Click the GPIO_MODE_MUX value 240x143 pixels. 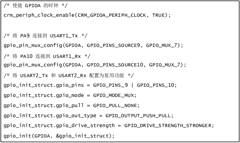[x=114, y=95]
